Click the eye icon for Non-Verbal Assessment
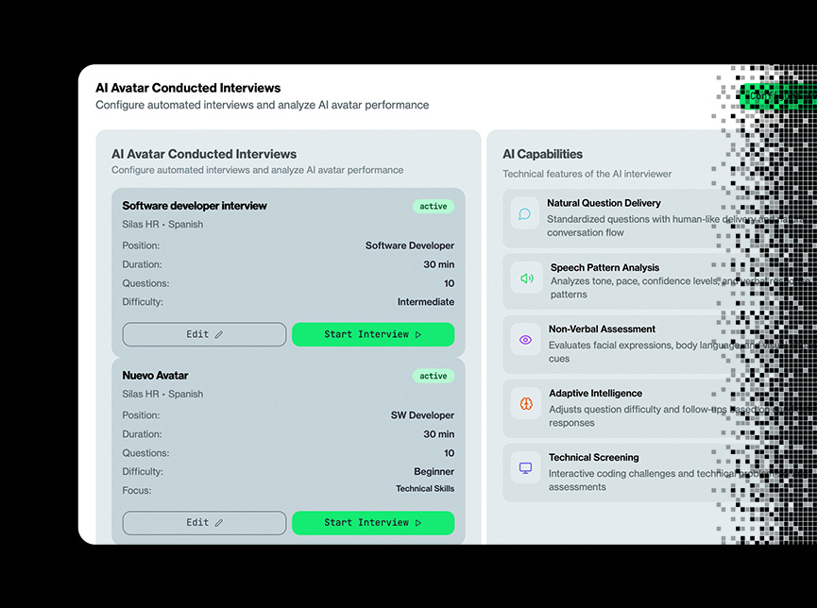 pyautogui.click(x=526, y=340)
